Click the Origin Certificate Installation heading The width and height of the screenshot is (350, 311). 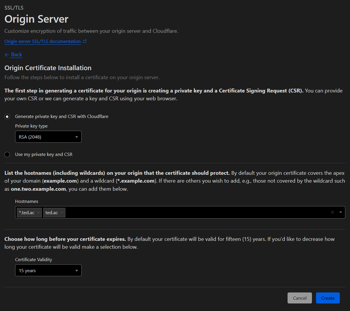coord(48,68)
